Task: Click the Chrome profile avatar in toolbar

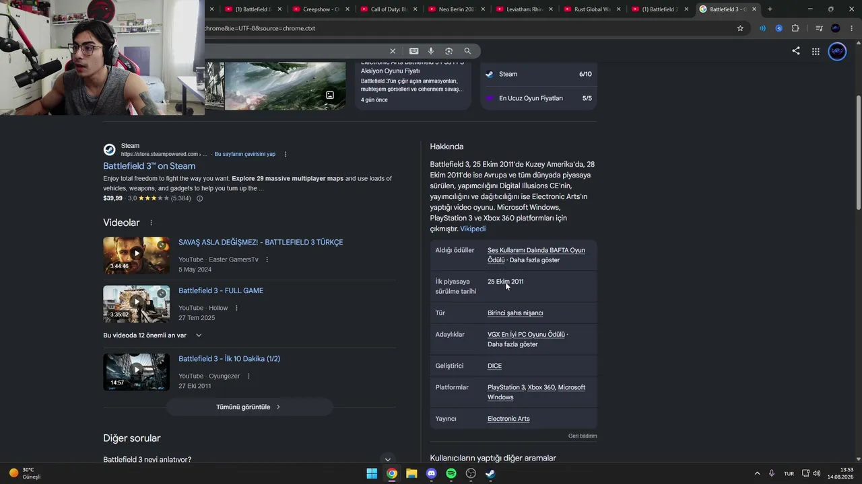Action: pos(836,28)
